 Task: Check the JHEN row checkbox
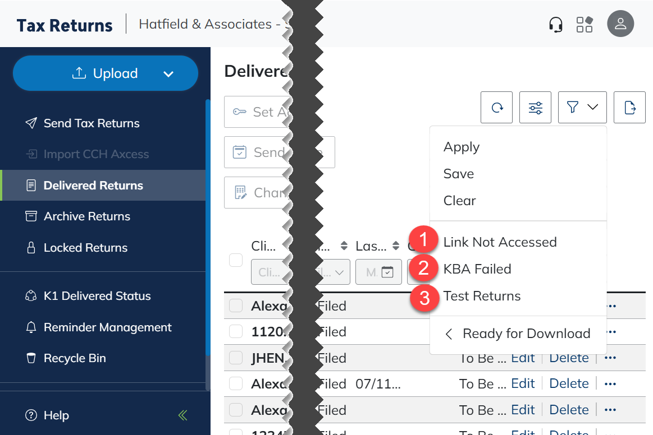236,358
